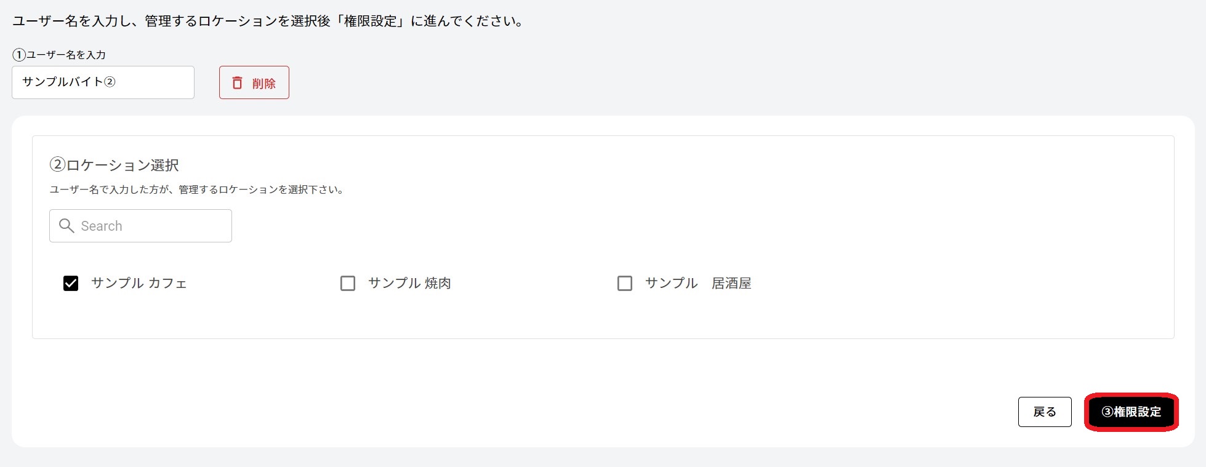The height and width of the screenshot is (467, 1206).
Task: Check the サンプル 焼肉 checkbox
Action: tap(348, 283)
